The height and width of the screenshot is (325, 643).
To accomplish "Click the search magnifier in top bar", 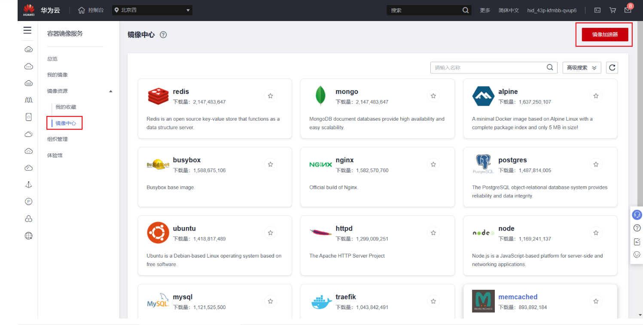I will coord(466,10).
